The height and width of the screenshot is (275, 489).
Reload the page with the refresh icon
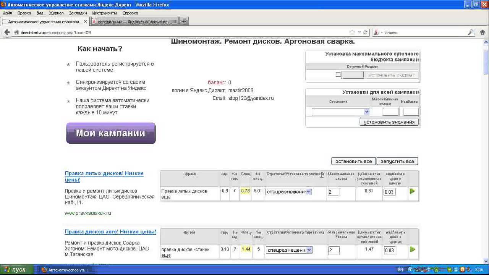coord(365,32)
